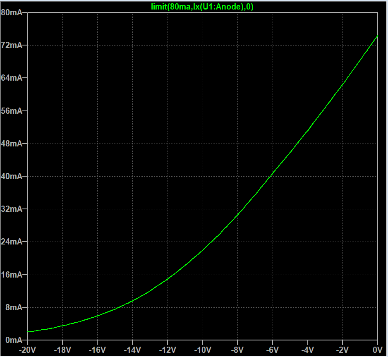Click the -20V horizontal axis label
This screenshot has width=388, height=357.
coord(27,350)
